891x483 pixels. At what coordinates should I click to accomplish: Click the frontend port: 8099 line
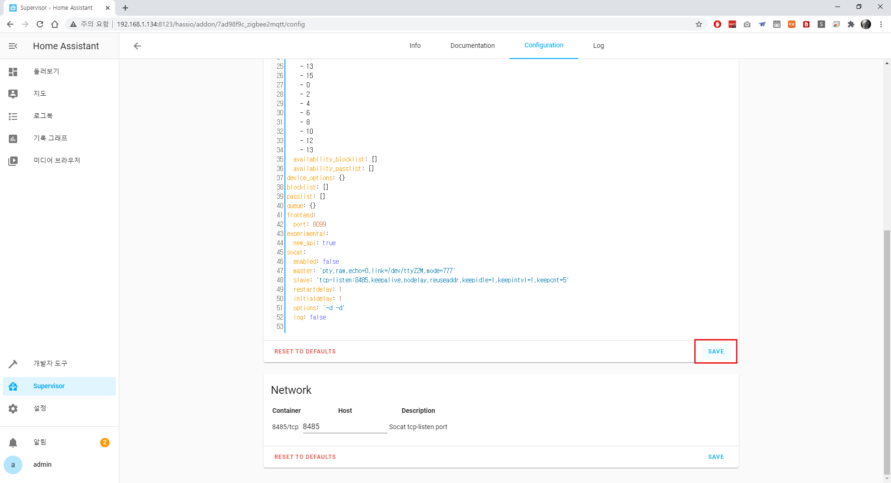coord(310,224)
